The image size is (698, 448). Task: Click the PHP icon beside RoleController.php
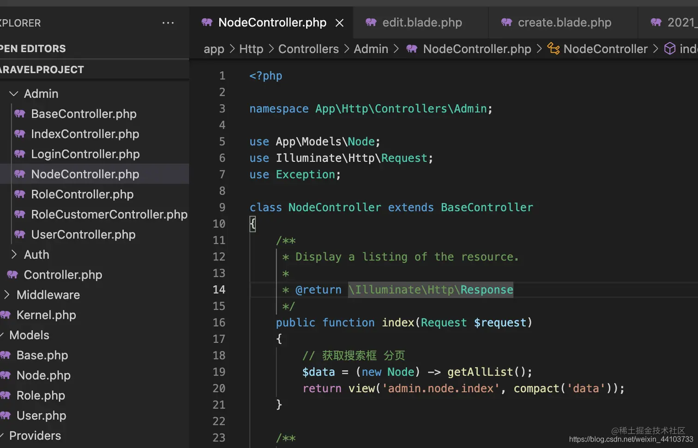19,194
